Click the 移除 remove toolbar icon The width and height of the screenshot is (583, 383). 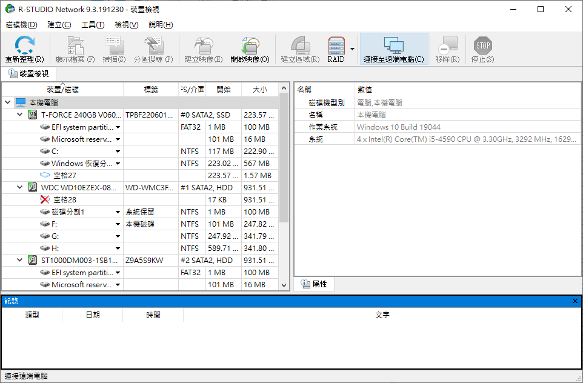pos(447,45)
